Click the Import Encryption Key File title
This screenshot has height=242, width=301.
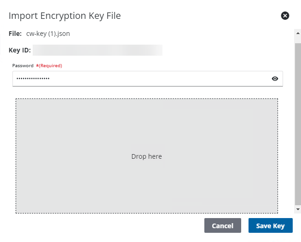coord(64,16)
